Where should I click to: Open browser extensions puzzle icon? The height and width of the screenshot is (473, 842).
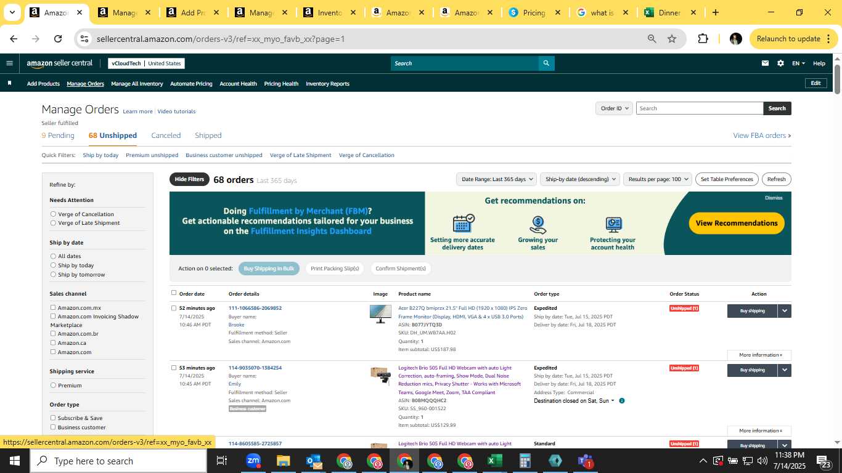click(x=703, y=39)
